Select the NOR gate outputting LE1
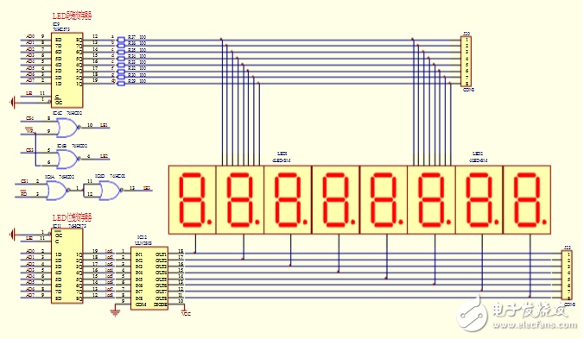The image size is (584, 339). 67,128
